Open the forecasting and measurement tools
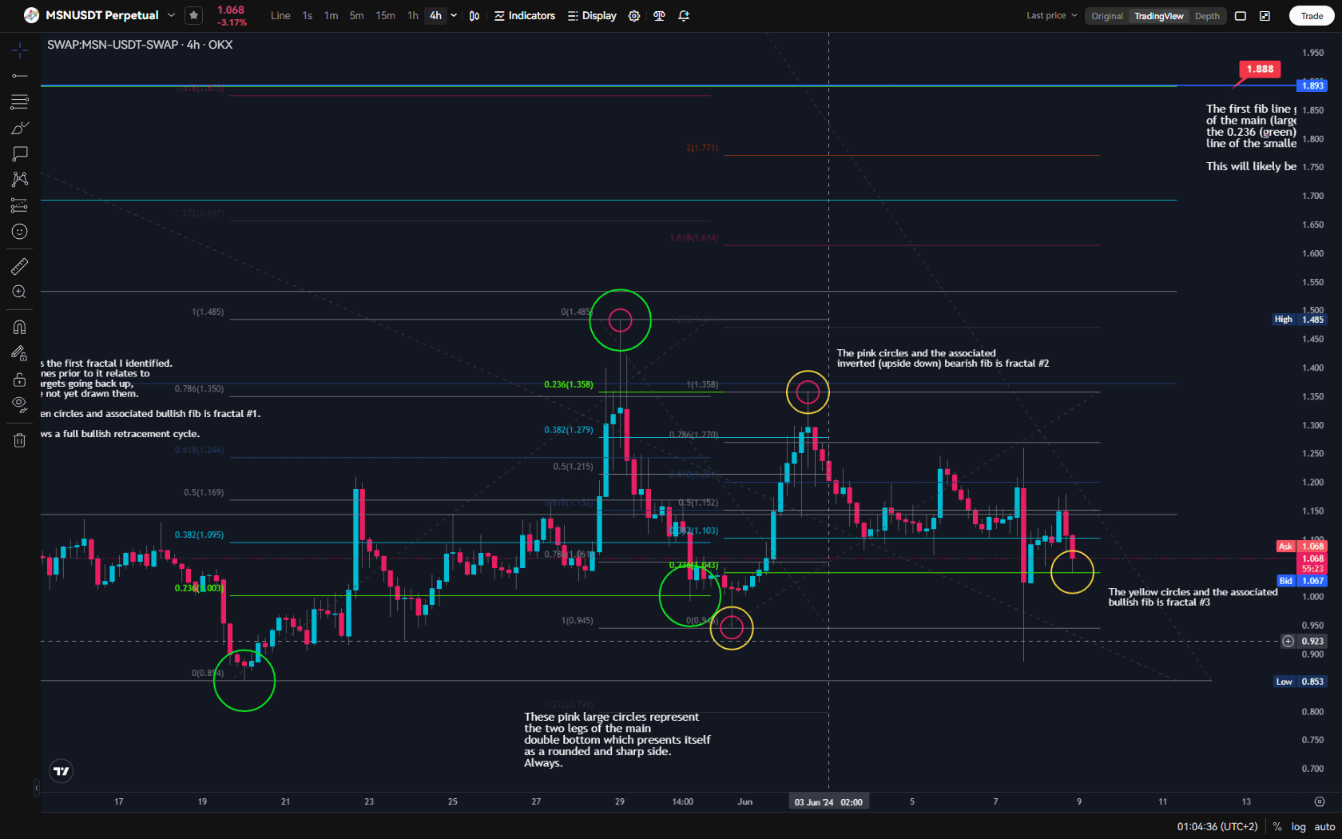The width and height of the screenshot is (1342, 839). (20, 205)
